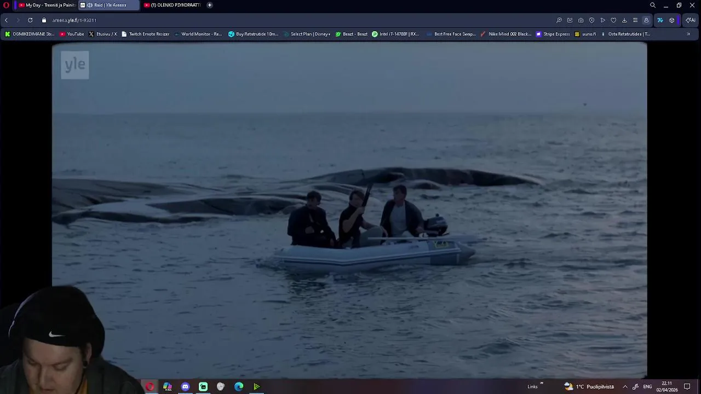The height and width of the screenshot is (394, 701).
Task: Open OGMIKEDIMANE Kick bookmark
Action: 30,34
